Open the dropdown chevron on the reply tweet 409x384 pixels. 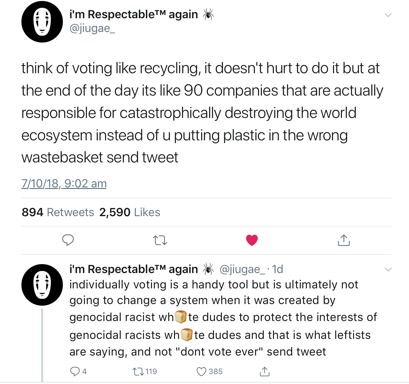[388, 270]
